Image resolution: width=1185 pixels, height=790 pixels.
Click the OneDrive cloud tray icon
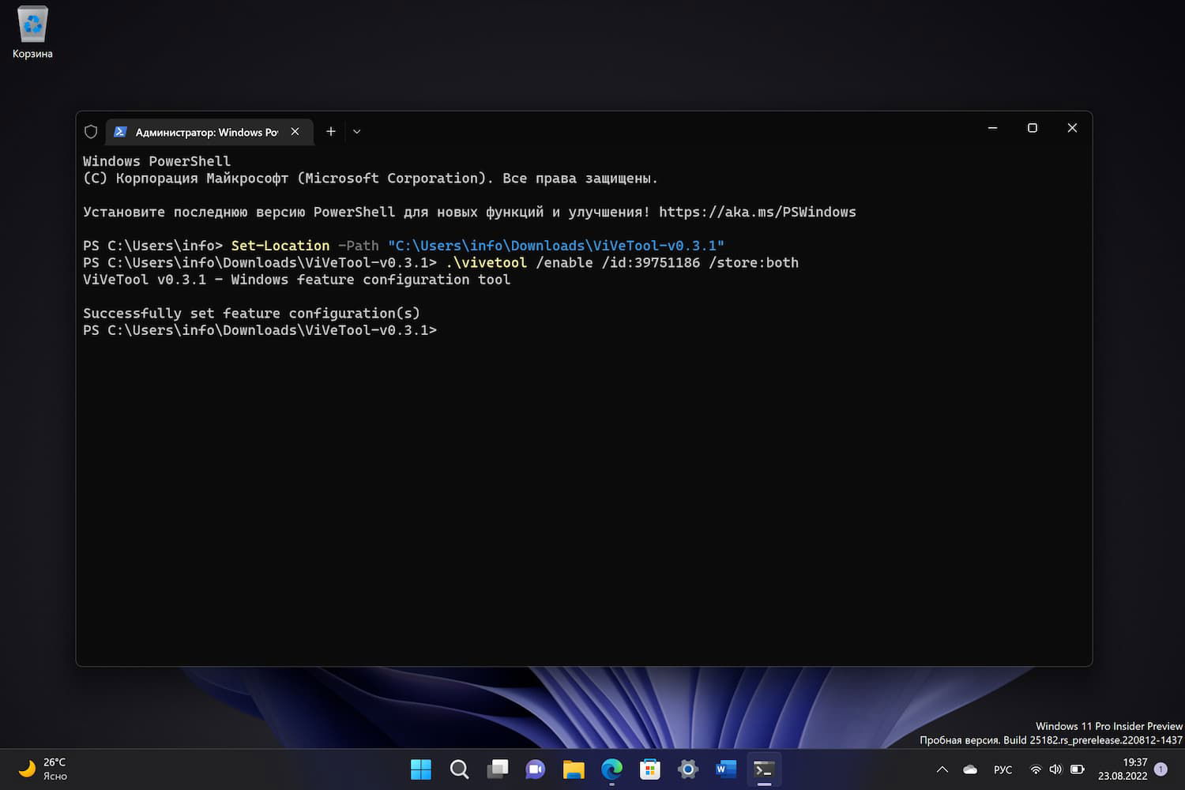(971, 769)
